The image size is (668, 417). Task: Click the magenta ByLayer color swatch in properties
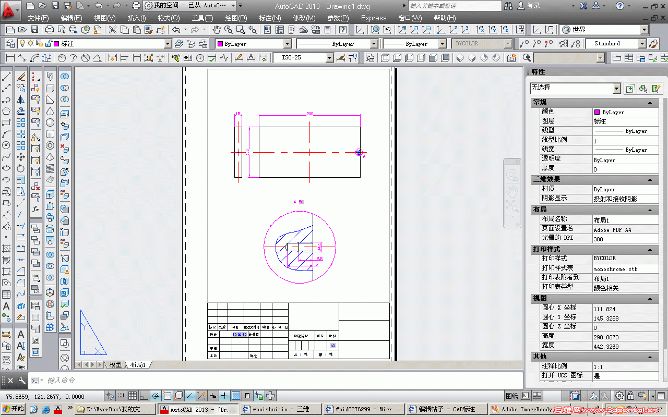[x=597, y=112]
